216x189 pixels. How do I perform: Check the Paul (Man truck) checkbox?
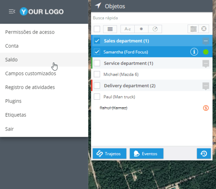pyautogui.click(x=97, y=97)
